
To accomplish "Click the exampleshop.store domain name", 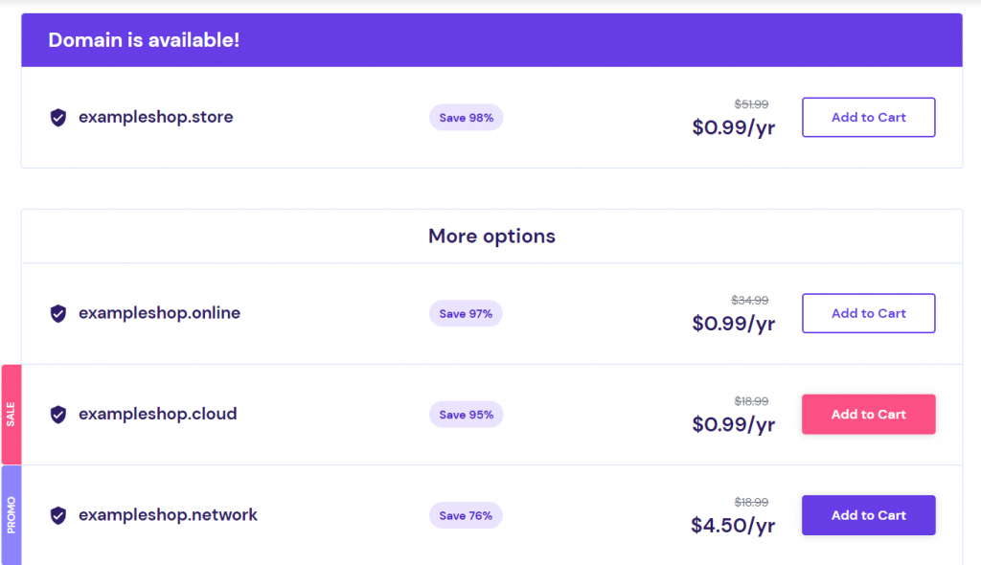I will pyautogui.click(x=155, y=117).
